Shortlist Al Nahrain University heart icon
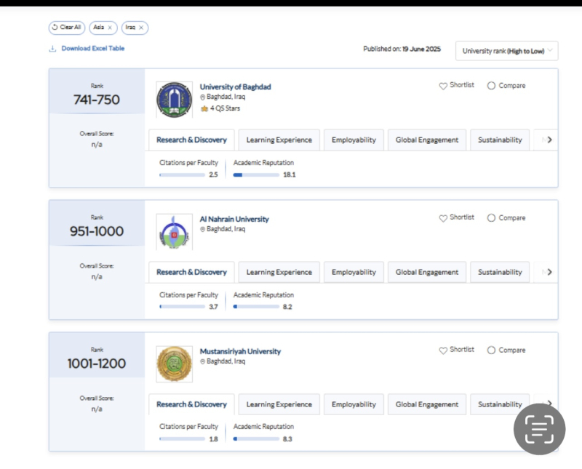The width and height of the screenshot is (582, 469). pyautogui.click(x=443, y=218)
